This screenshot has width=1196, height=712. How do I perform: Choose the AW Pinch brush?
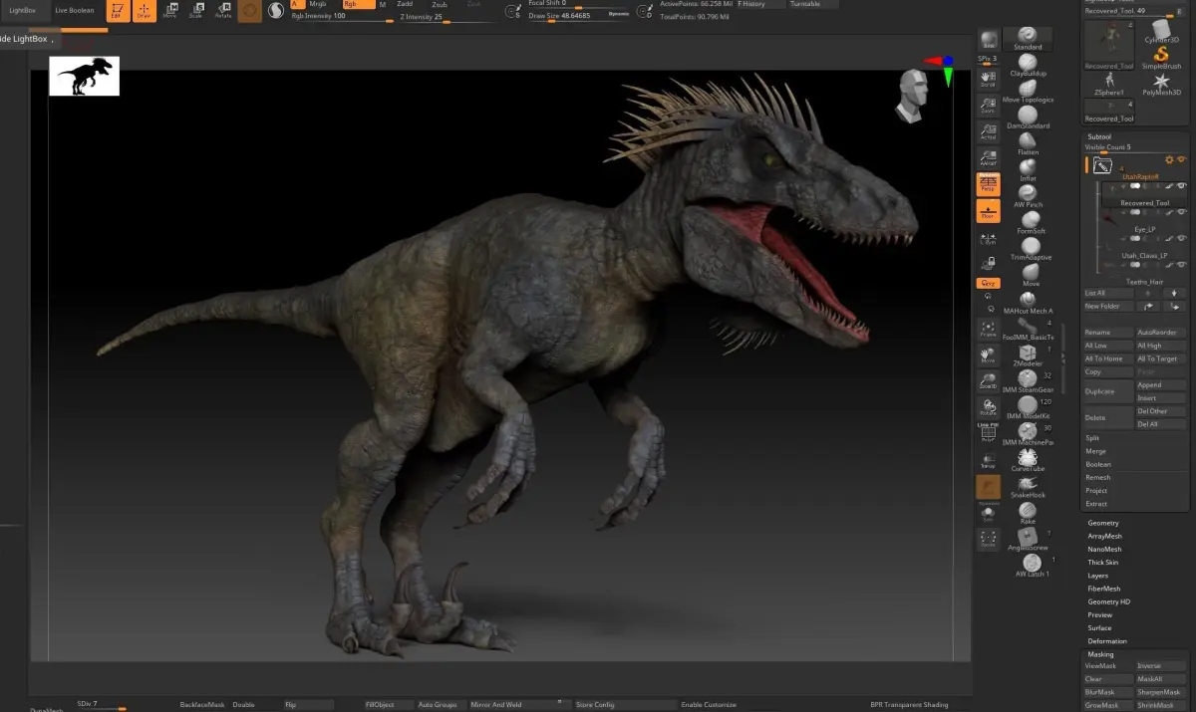1028,196
